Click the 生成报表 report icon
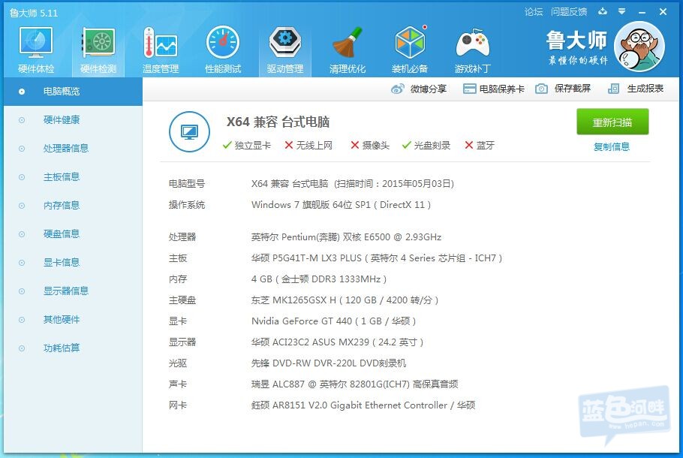The width and height of the screenshot is (683, 458). point(613,89)
